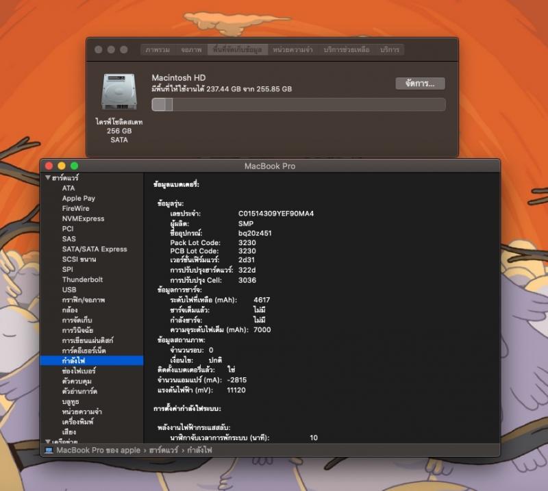
Task: Click กำลังไฟ in the bottom path bar
Action: pyautogui.click(x=199, y=450)
